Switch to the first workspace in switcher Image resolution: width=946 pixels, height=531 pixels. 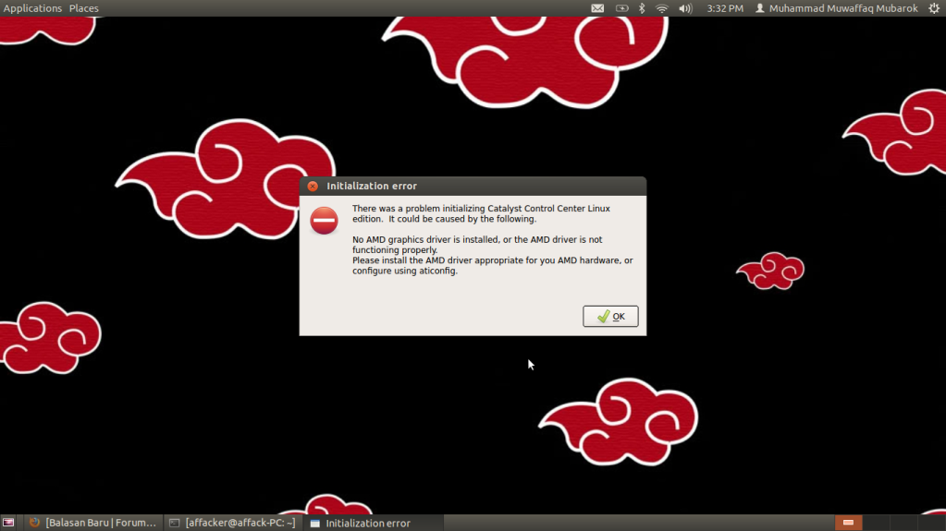click(x=848, y=523)
